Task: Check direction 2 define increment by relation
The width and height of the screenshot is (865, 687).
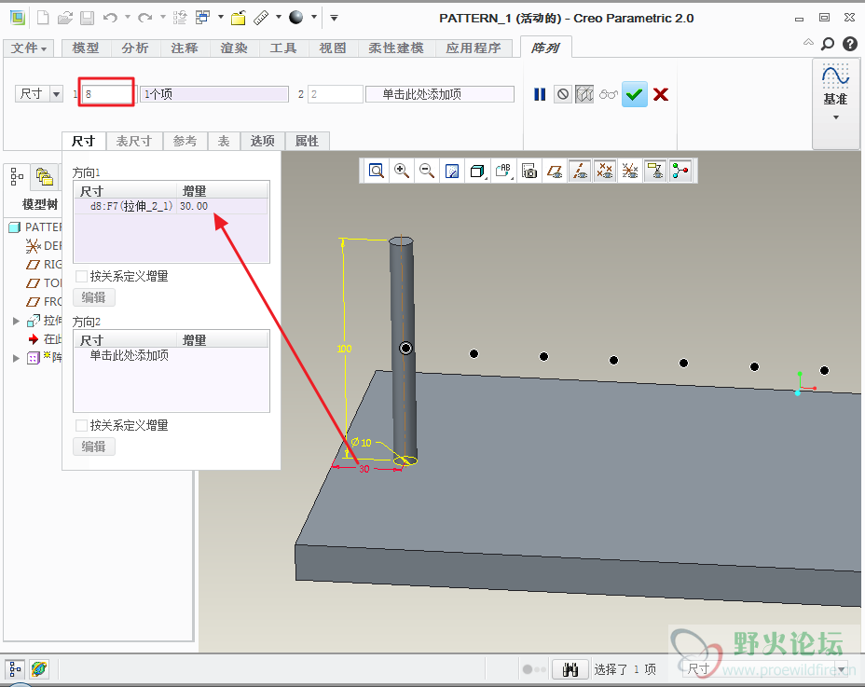Action: (81, 425)
